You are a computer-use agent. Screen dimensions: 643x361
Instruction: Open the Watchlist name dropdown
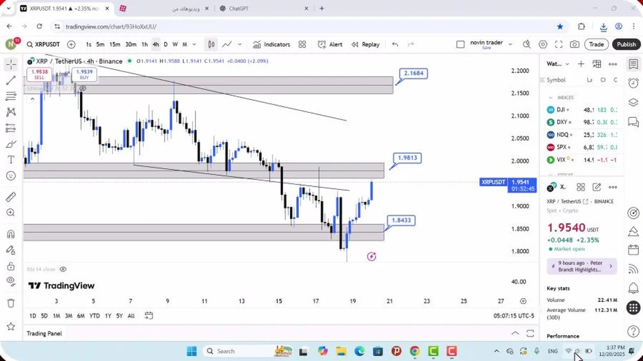pyautogui.click(x=558, y=64)
